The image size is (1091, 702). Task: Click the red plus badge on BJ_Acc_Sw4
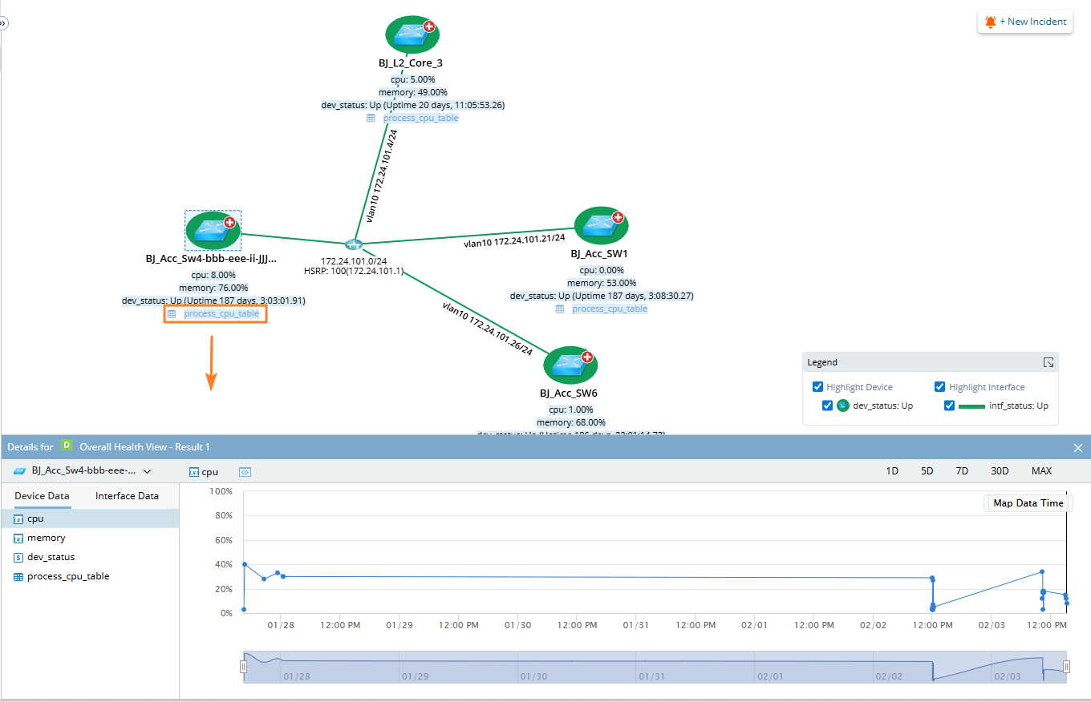click(229, 223)
